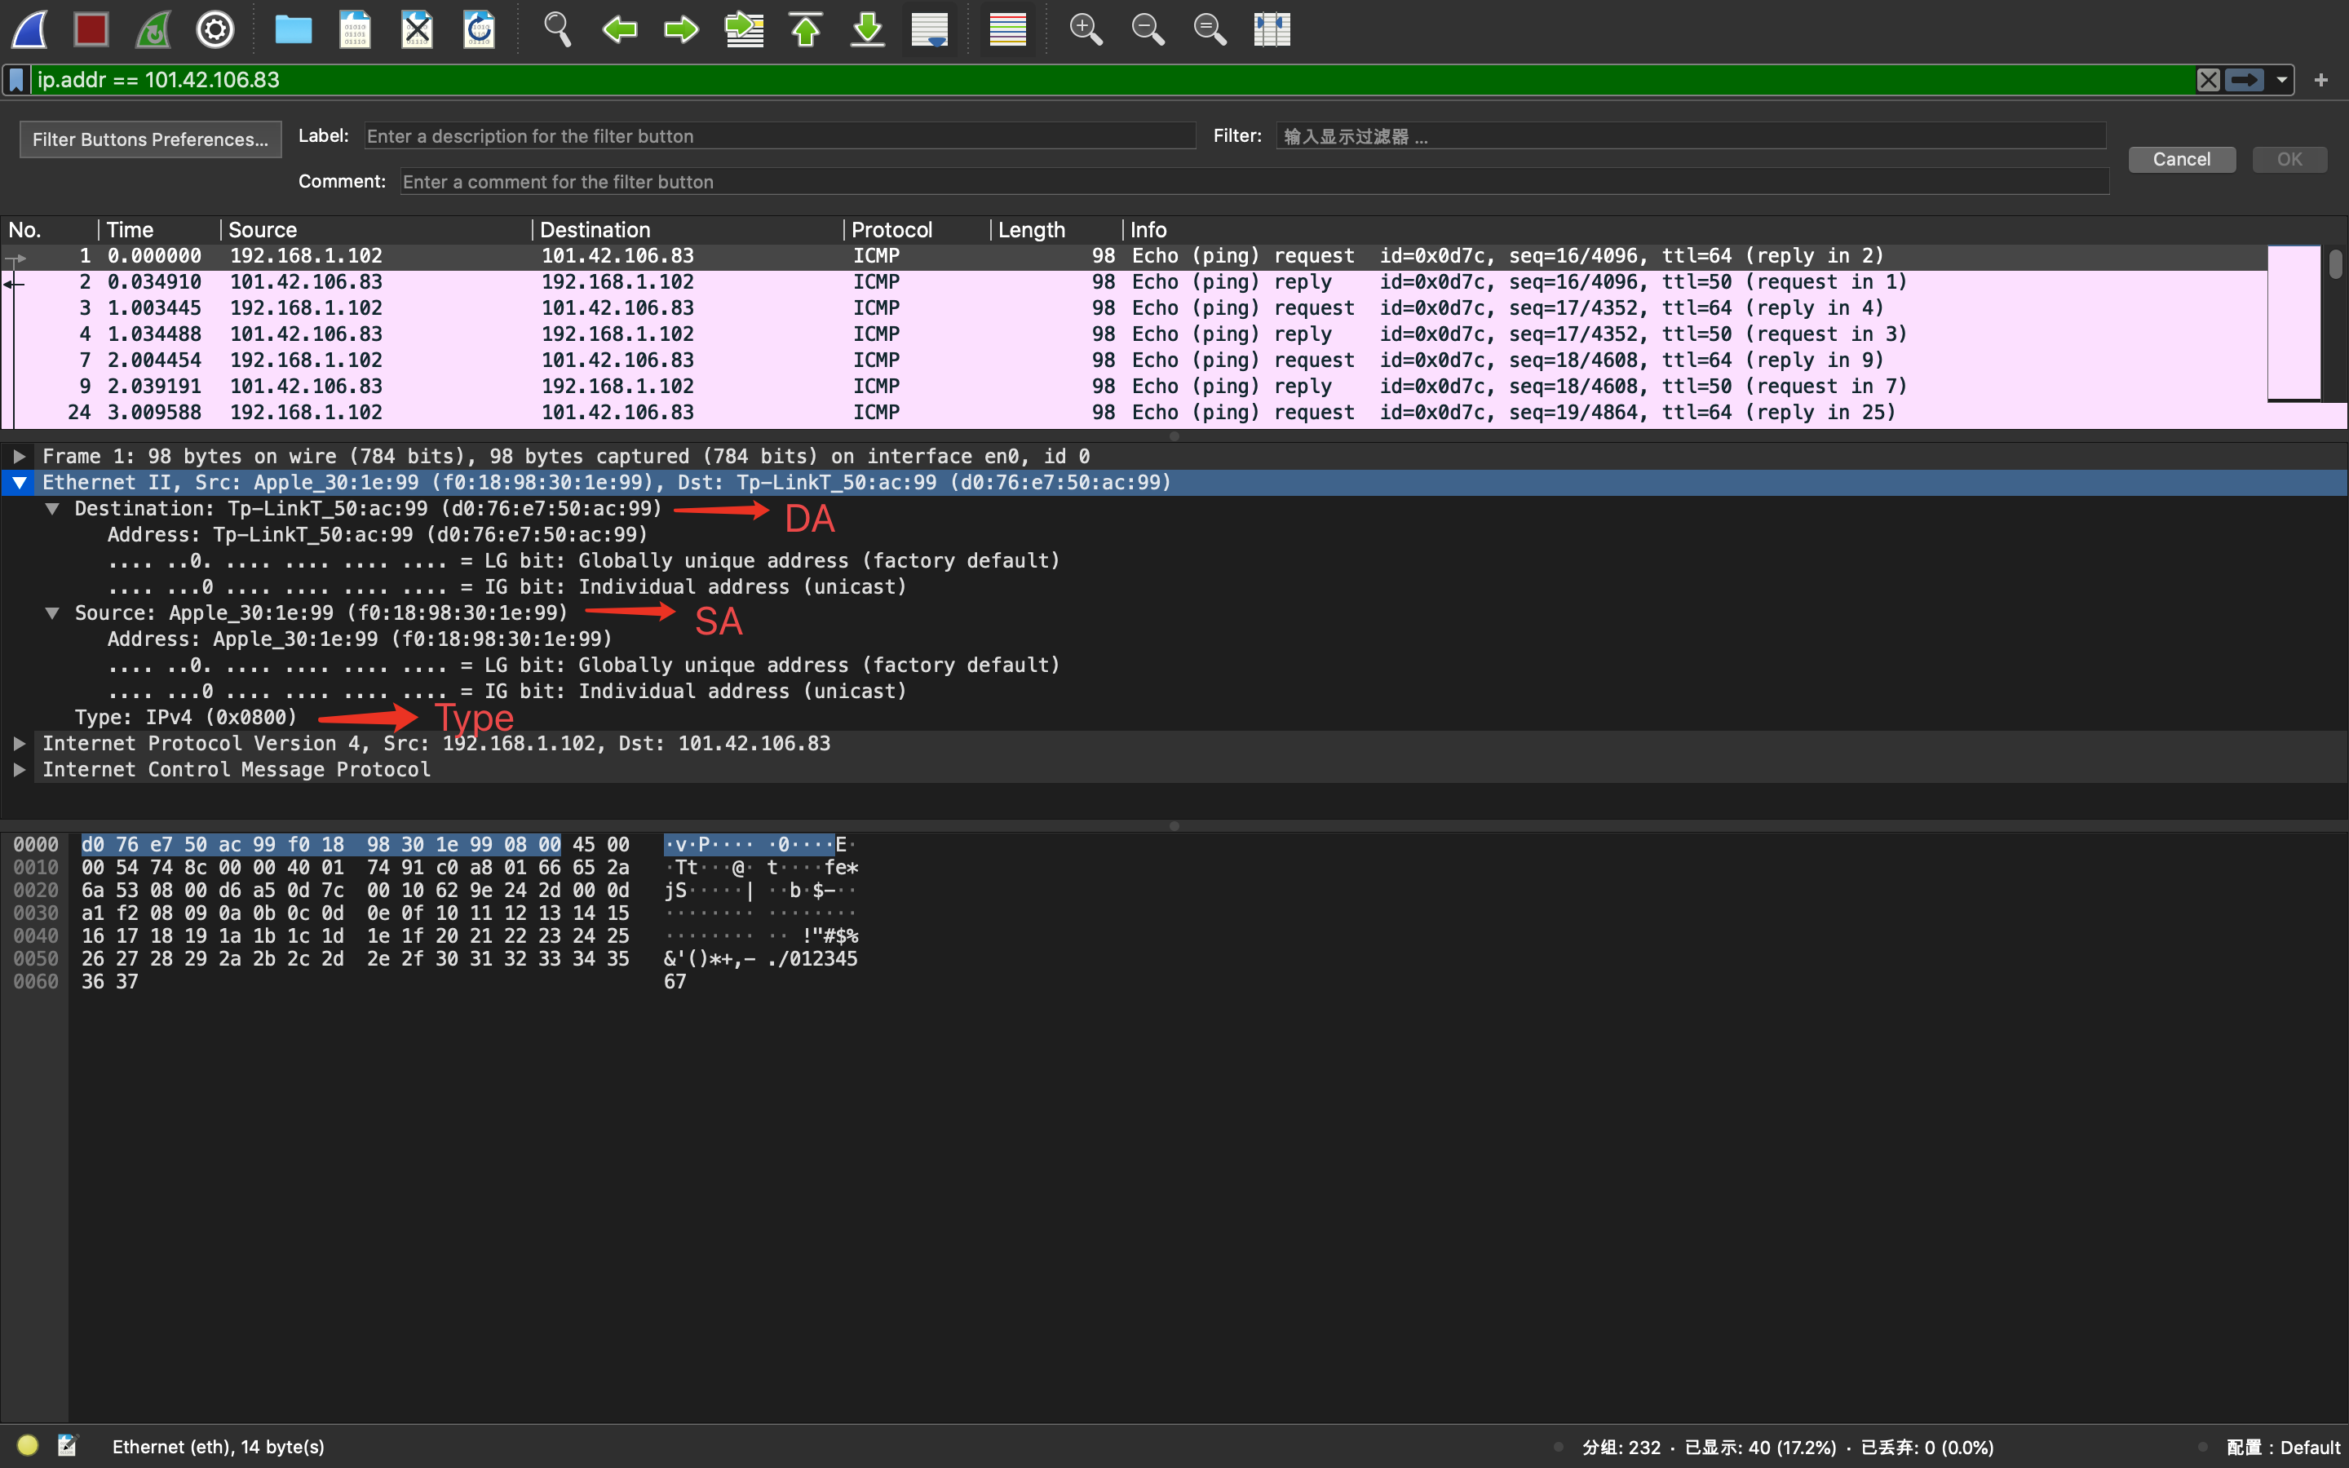Open a capture file with the folder icon
The image size is (2349, 1468).
[x=293, y=29]
